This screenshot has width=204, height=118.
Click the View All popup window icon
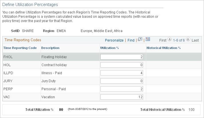point(140,40)
